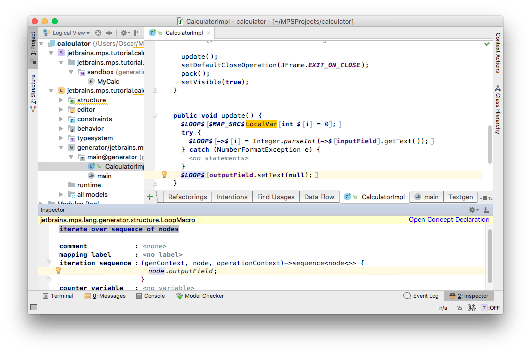Click the green plus icon to add an aspect tab
Image resolution: width=531 pixels, height=354 pixels.
[x=150, y=197]
